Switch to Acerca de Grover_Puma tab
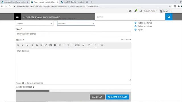Image resolution: width=182 pixels, height=102 pixels. [x=15, y=2]
